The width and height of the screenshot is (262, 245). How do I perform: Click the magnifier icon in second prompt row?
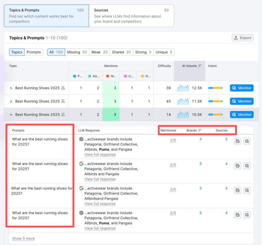click(x=247, y=166)
